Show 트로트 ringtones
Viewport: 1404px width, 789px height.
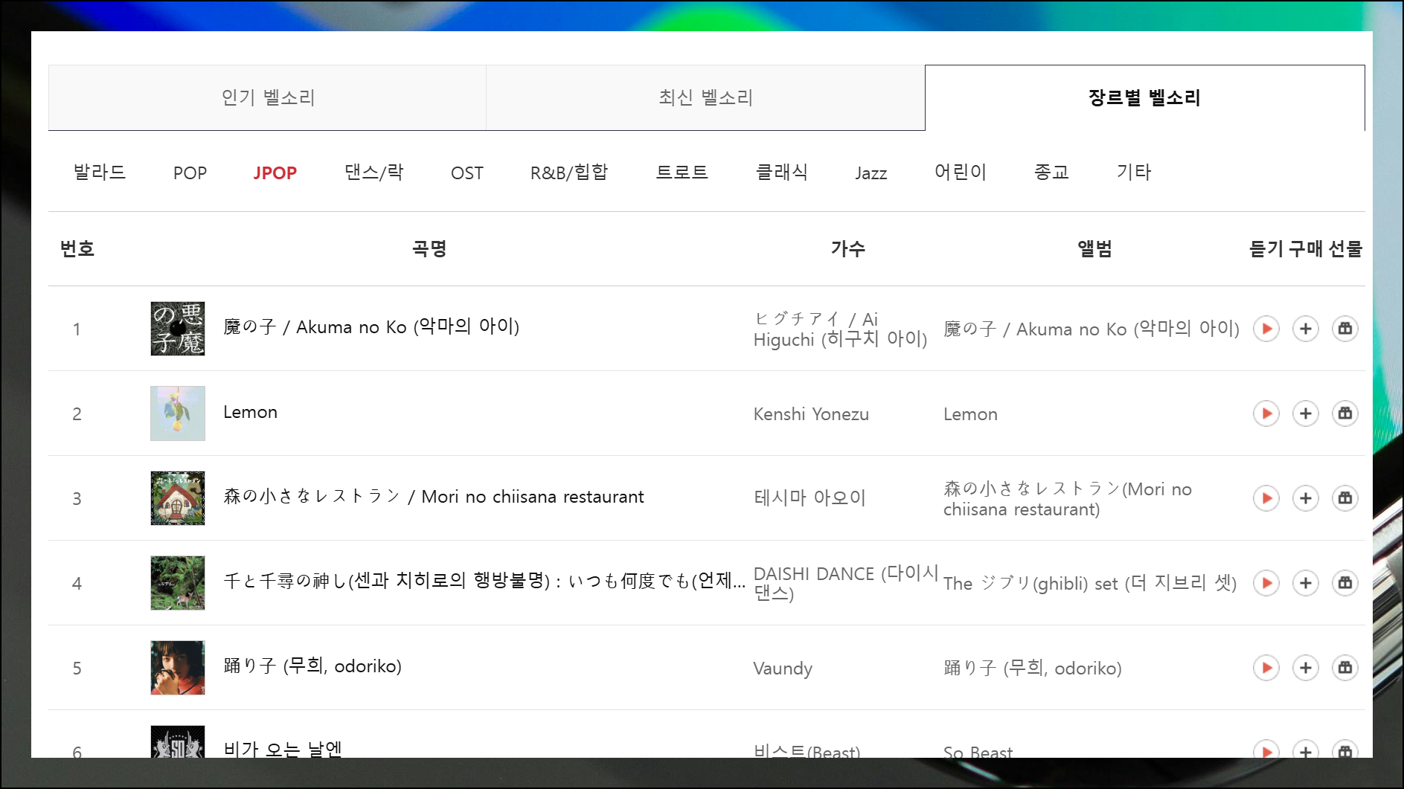(x=682, y=173)
